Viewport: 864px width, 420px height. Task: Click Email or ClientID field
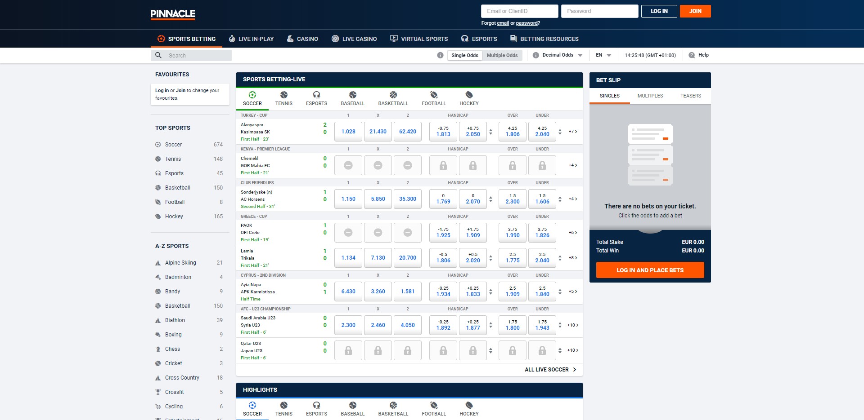pos(520,11)
